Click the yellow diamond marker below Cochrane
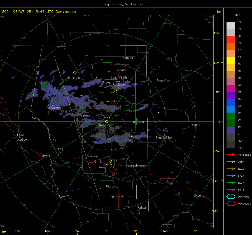Viewport: 252px width, 235px height. click(x=96, y=162)
